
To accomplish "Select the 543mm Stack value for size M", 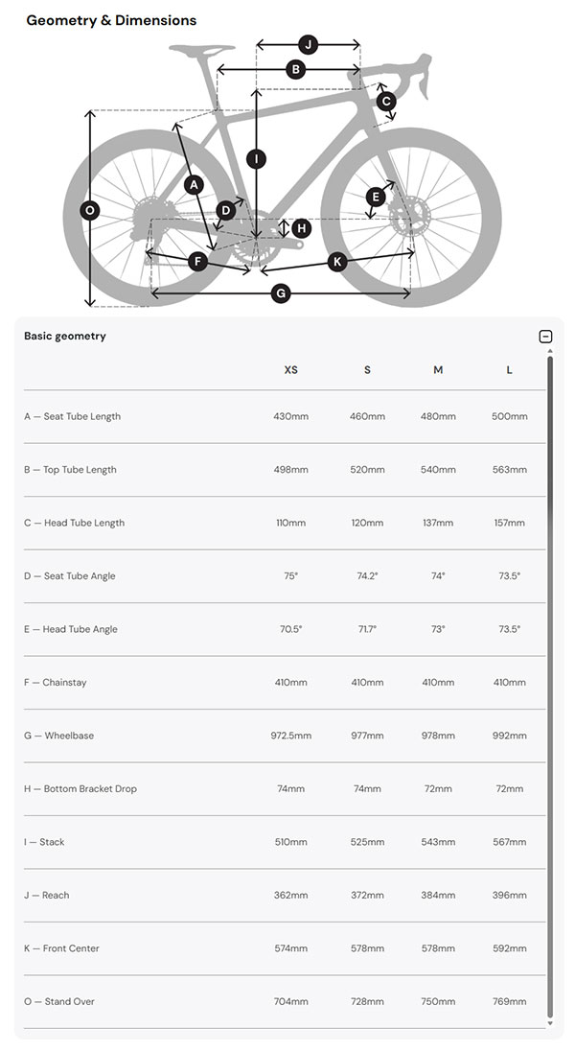I will click(439, 842).
